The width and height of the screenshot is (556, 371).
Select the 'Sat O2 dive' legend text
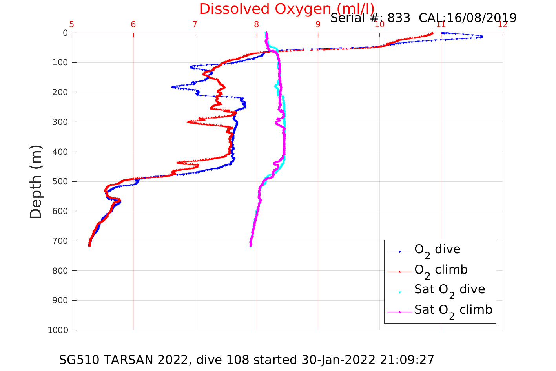tap(450, 290)
